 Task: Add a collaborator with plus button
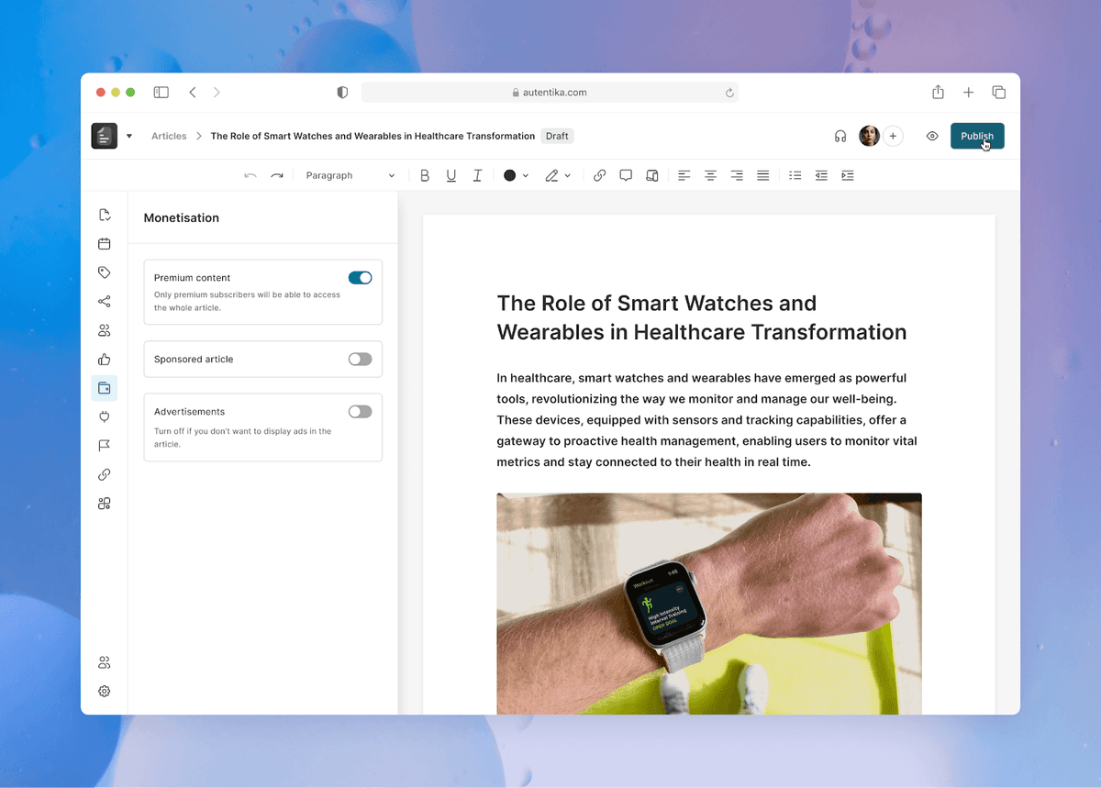click(x=893, y=136)
